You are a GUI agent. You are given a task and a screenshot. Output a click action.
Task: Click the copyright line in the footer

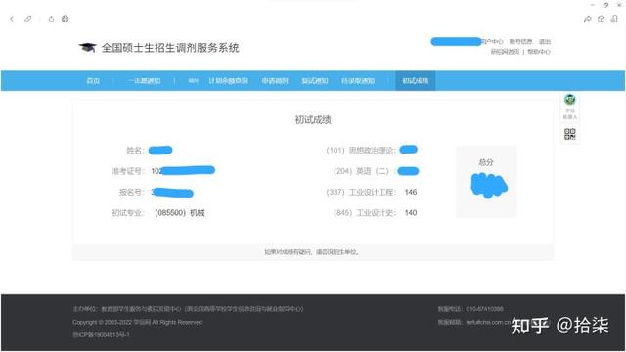pyautogui.click(x=137, y=322)
